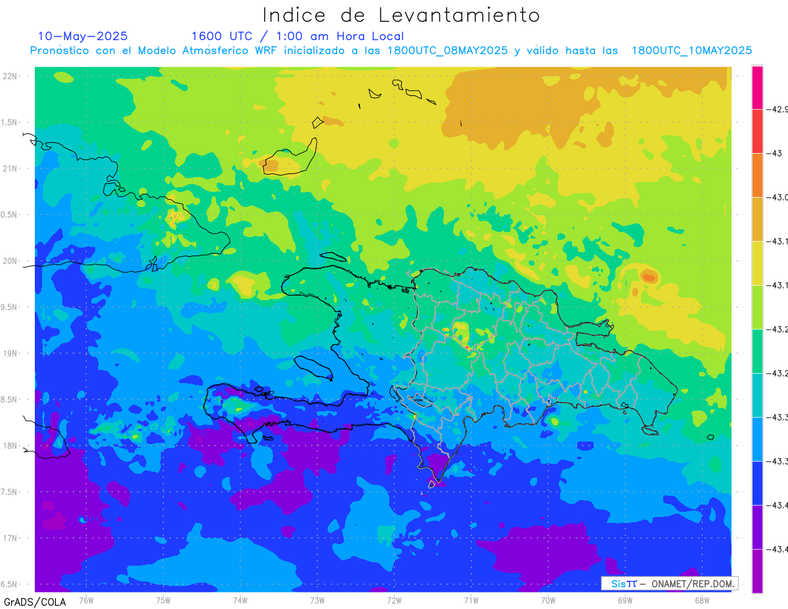This screenshot has height=609, width=788.
Task: Click the '8.5N' latitude label
Action: click(10, 399)
